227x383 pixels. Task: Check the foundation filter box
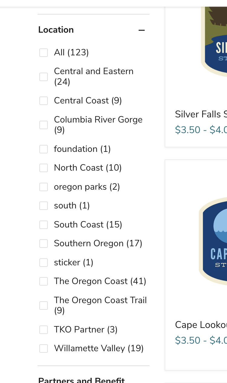[x=44, y=149]
